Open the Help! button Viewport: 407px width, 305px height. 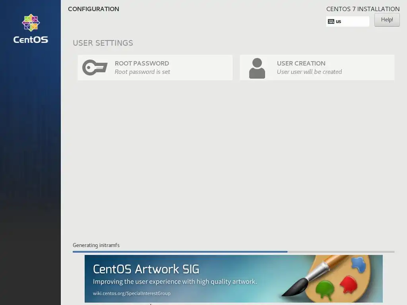[387, 20]
